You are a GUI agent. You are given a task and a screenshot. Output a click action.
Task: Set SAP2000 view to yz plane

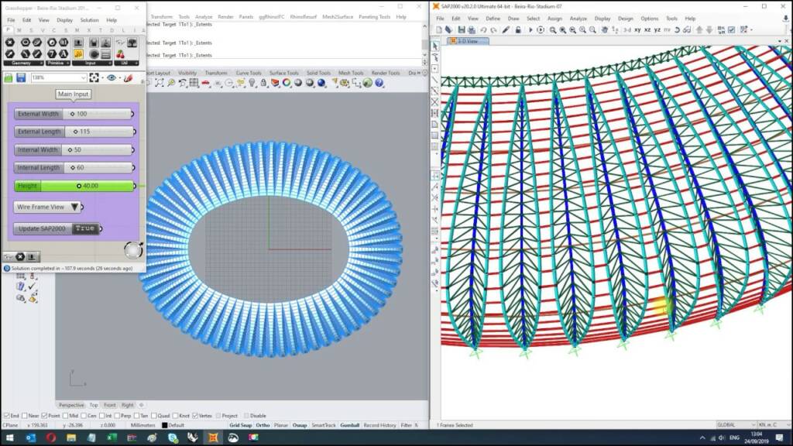(657, 30)
